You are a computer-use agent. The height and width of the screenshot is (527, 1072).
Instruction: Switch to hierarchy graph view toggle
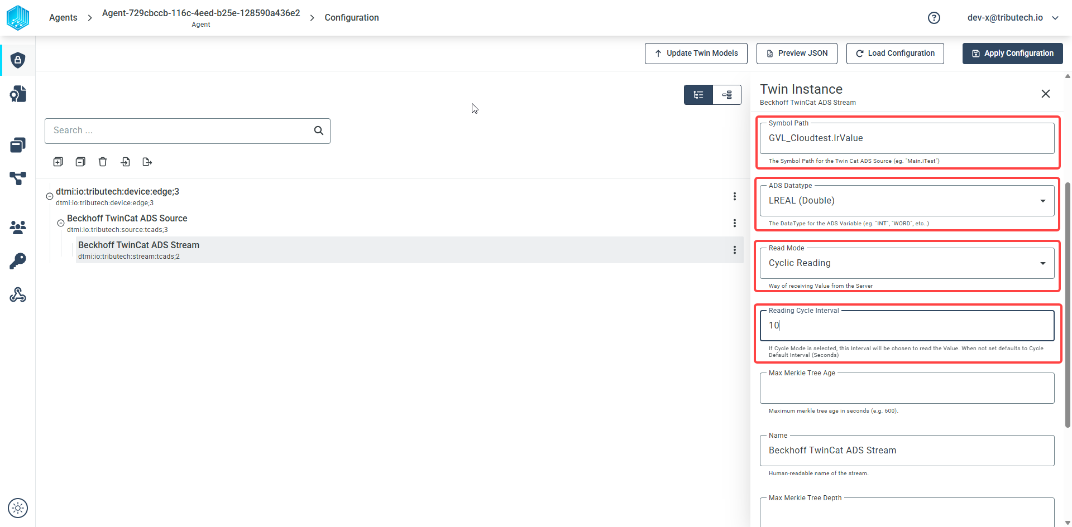tap(727, 95)
